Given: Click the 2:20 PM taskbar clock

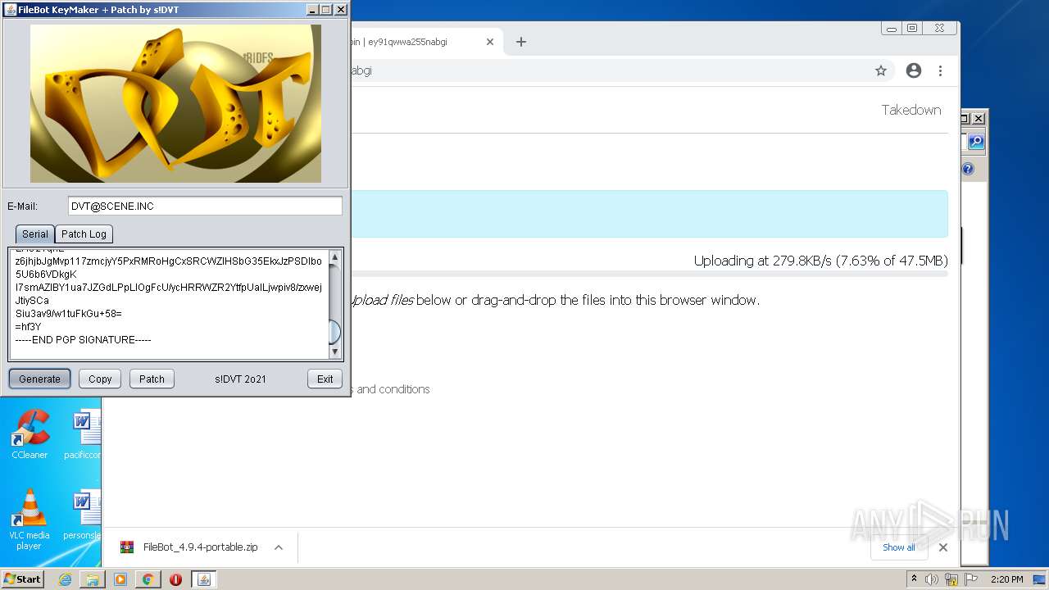Looking at the screenshot, I should click(x=1006, y=579).
